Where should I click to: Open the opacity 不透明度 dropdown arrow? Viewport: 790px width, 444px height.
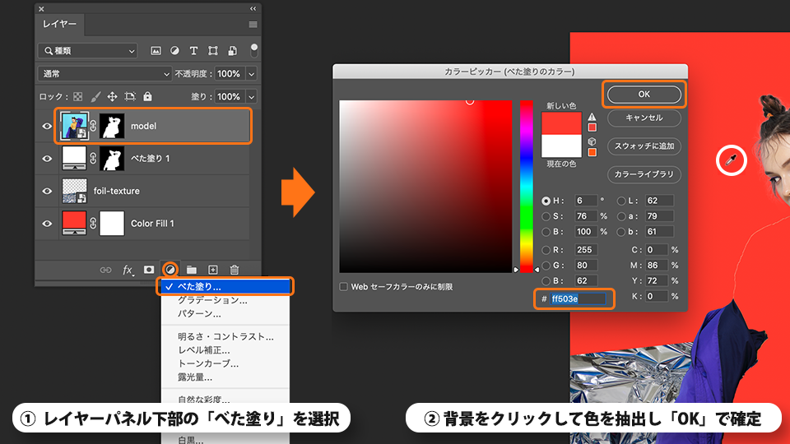pos(252,74)
